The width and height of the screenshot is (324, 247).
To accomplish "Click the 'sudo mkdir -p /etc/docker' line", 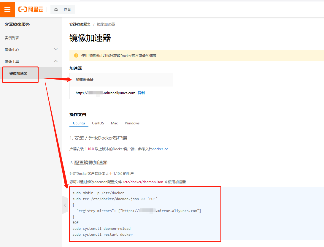I will click(x=99, y=193).
